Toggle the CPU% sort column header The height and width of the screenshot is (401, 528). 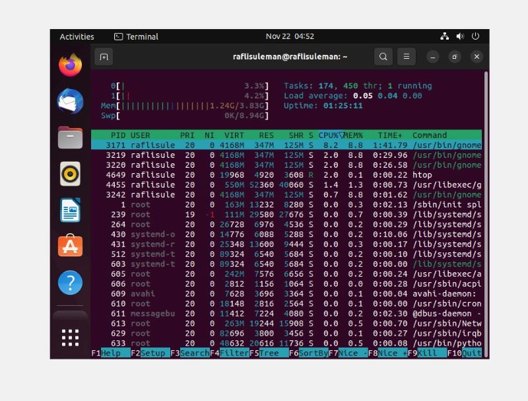point(331,135)
